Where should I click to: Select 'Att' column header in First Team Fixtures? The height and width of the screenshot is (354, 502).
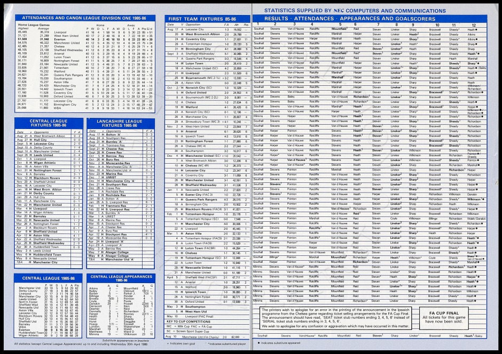point(236,25)
